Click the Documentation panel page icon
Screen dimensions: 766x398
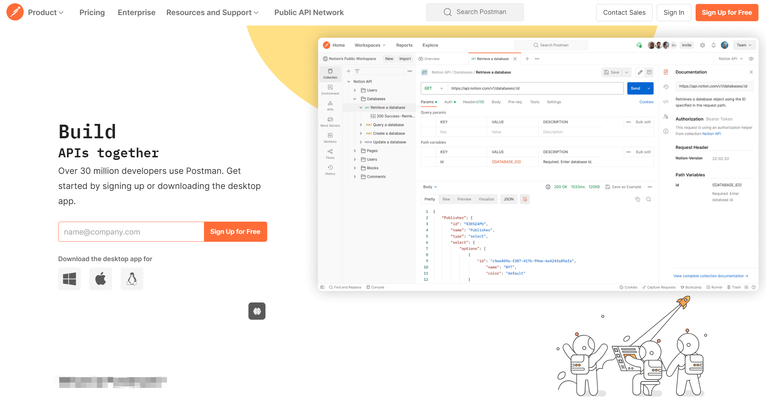pyautogui.click(x=666, y=72)
